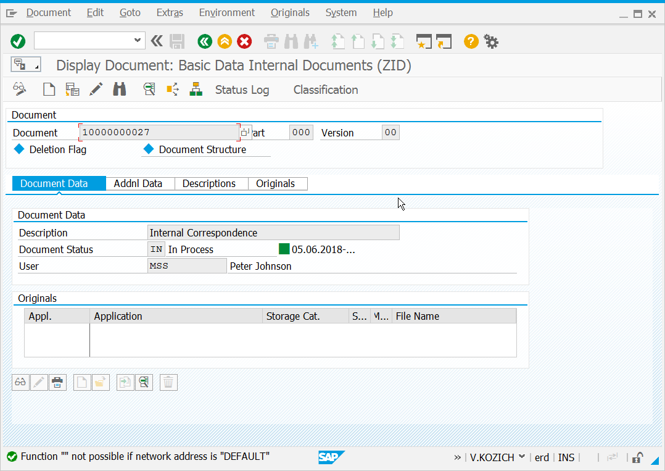Open the System menu
This screenshot has width=665, height=471.
[341, 13]
